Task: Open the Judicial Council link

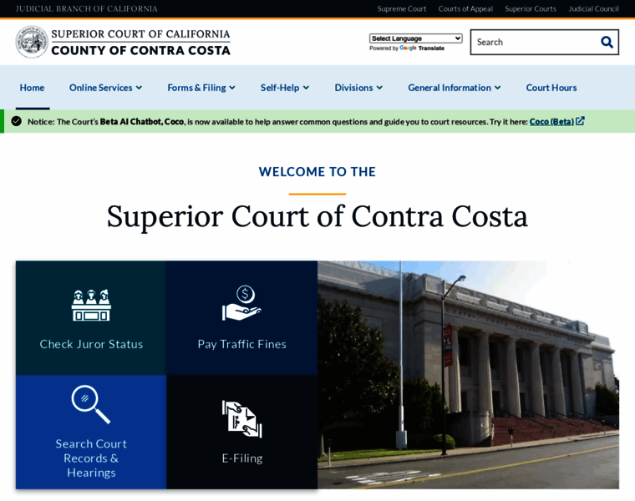Action: 594,9
